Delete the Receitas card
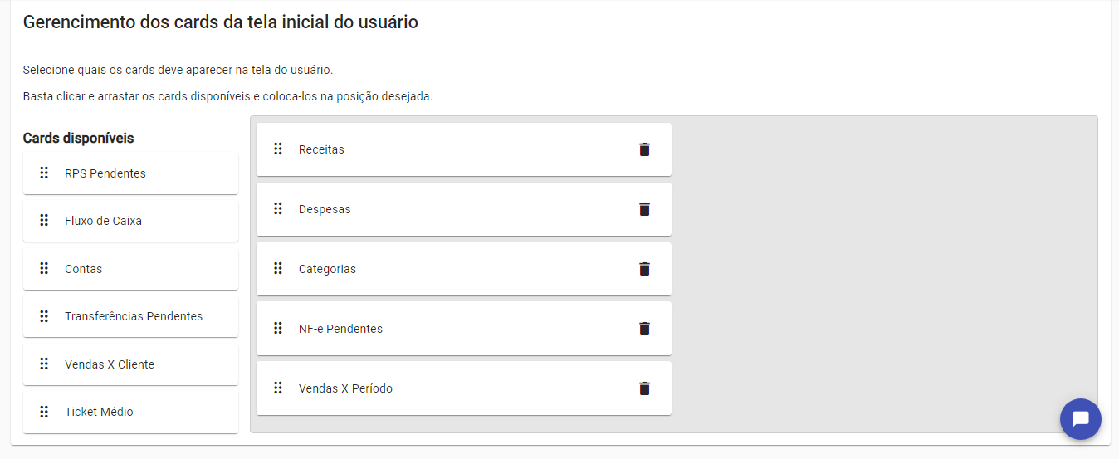This screenshot has height=459, width=1119. [x=644, y=149]
